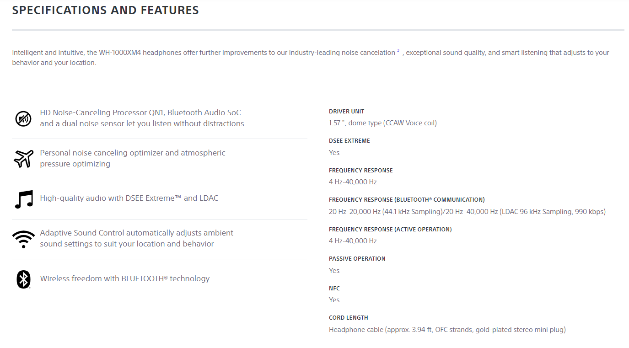Click the Cord Length headphone cable value

447,330
